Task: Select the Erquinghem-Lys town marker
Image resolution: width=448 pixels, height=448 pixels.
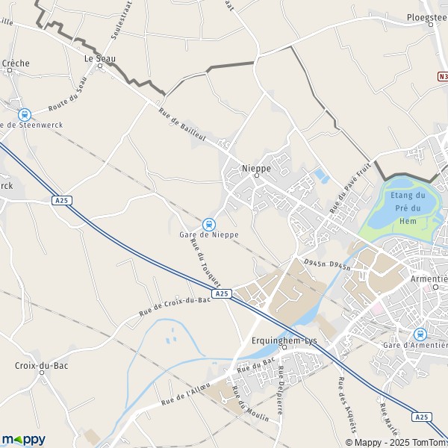Action: pyautogui.click(x=284, y=347)
